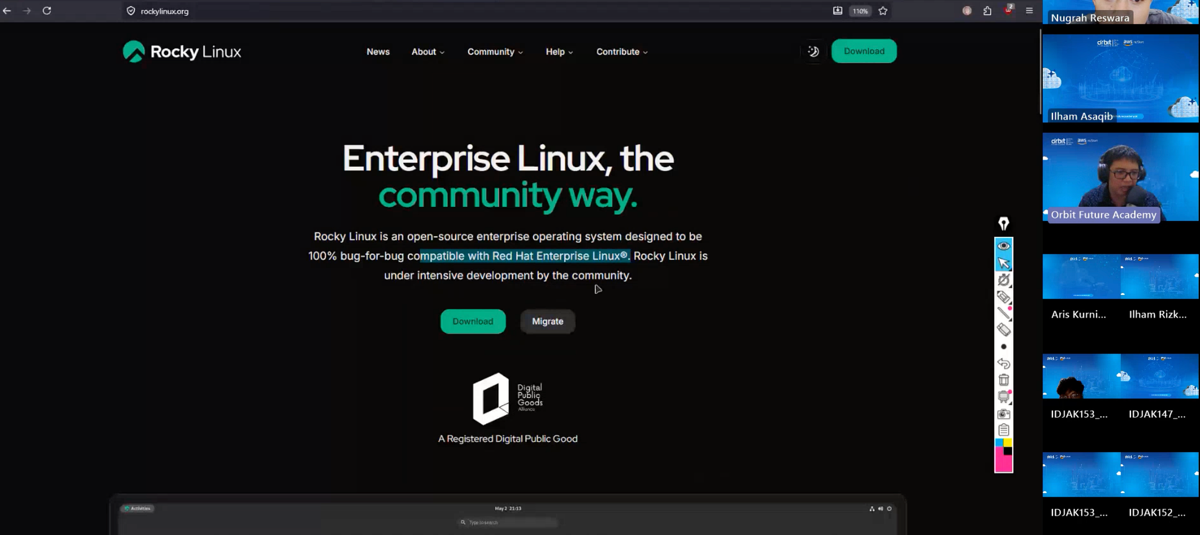Screen dimensions: 1200x535
Task: Click the green Download button under the intro
Action: [472, 321]
